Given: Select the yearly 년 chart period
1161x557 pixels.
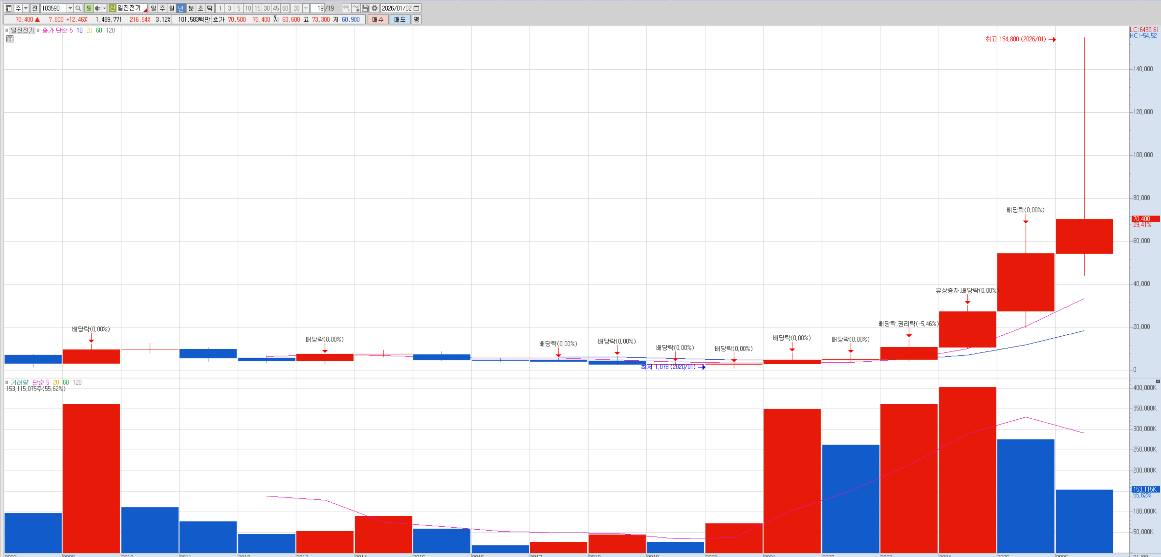Looking at the screenshot, I should [x=181, y=8].
